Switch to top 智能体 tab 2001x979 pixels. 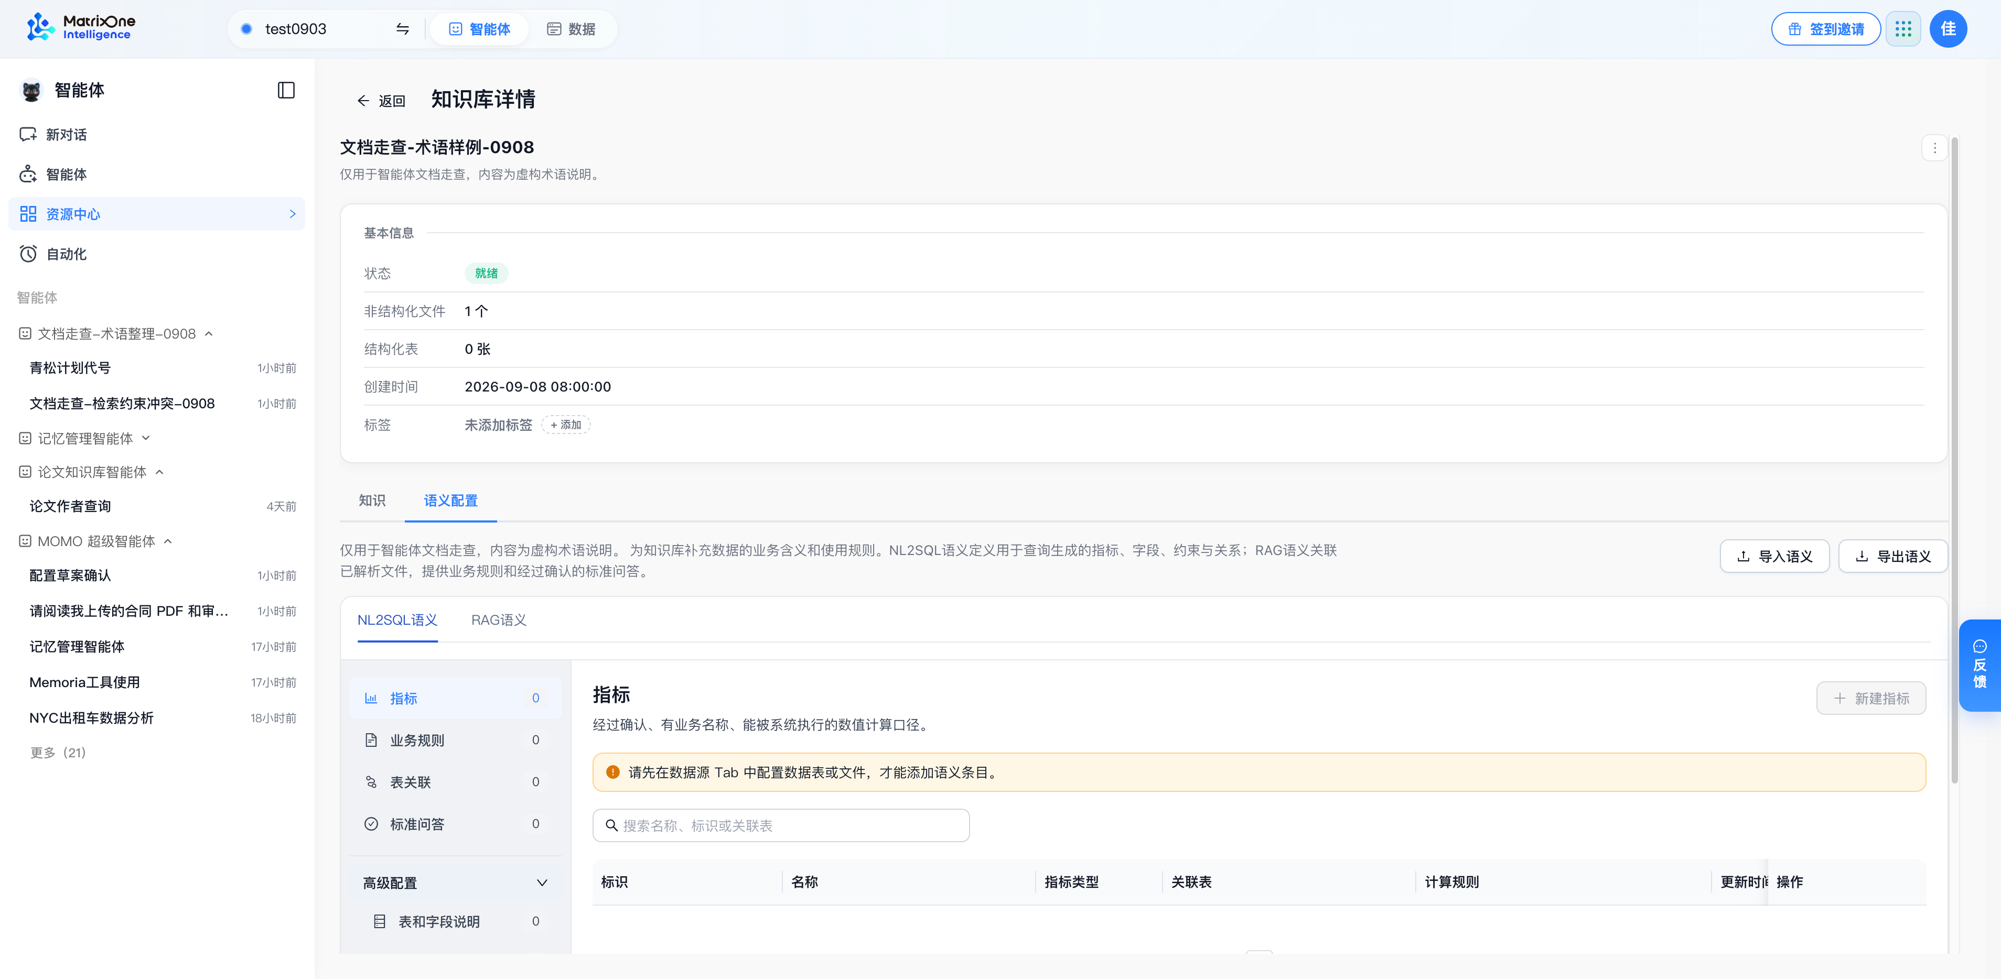click(x=479, y=29)
